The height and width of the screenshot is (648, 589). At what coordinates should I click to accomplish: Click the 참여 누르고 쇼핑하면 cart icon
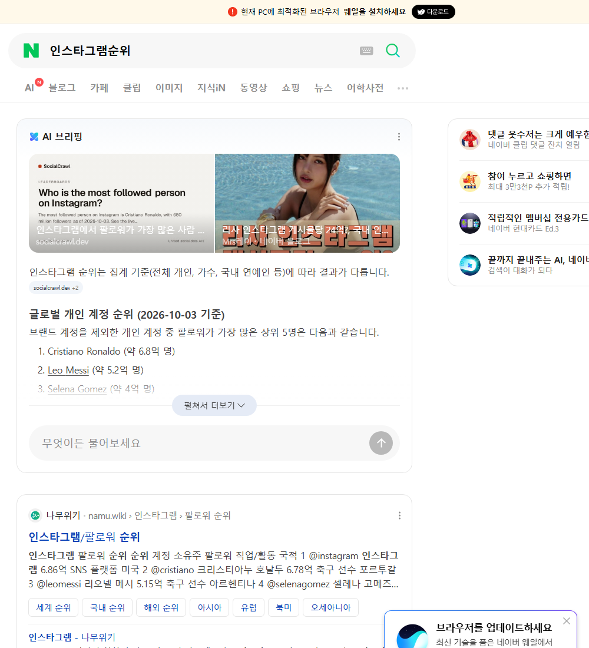point(470,181)
